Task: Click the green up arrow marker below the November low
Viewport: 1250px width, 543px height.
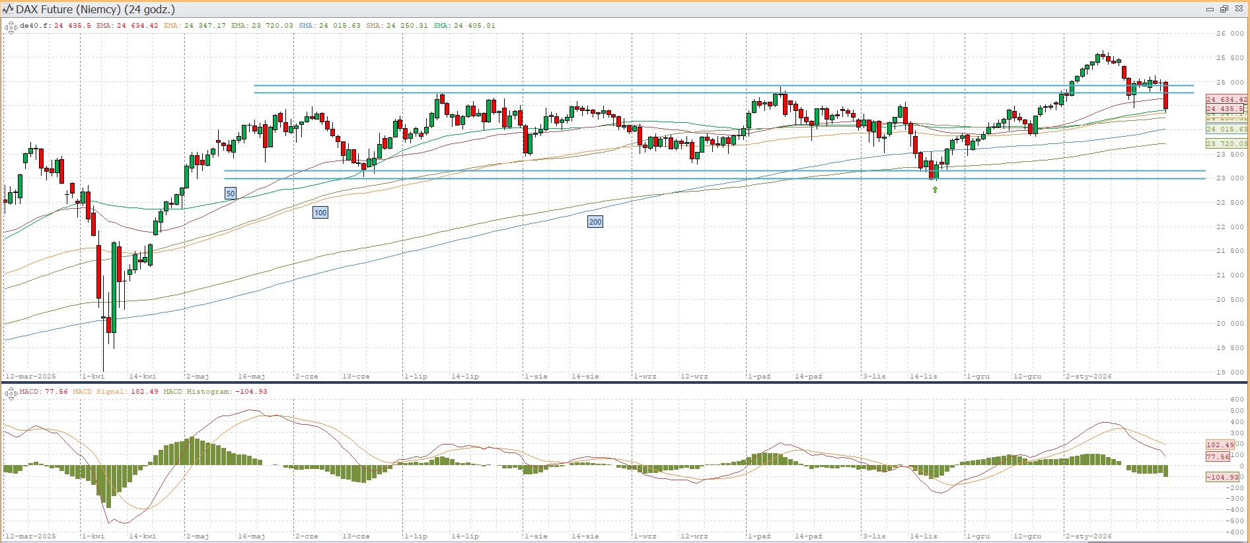Action: [935, 190]
